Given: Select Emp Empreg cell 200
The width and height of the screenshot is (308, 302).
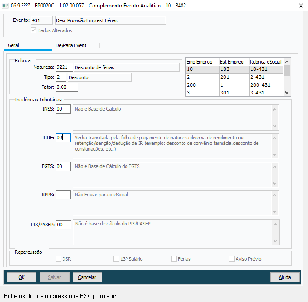Looking at the screenshot, I should [x=202, y=85].
